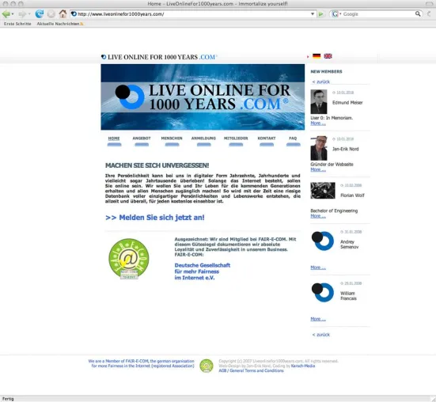Open the back button history dropdown
Viewport: 436px width, 402px height.
[x=13, y=14]
